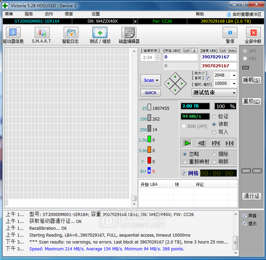Click the green play start scan button
The width and height of the screenshot is (266, 260).
coord(187,143)
